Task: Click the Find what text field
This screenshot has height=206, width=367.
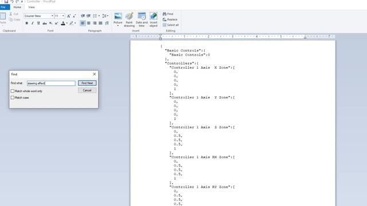Action: (x=51, y=83)
